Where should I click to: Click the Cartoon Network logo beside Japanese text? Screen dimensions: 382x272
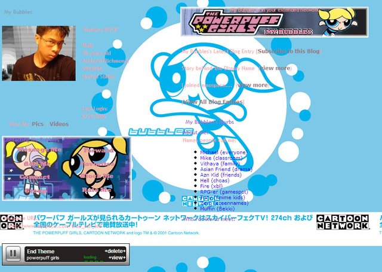343,222
